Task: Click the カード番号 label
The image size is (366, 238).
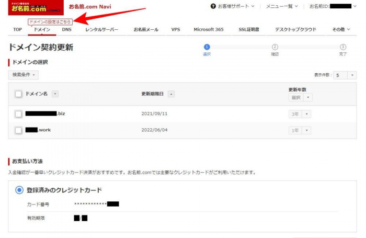Action: [38, 205]
